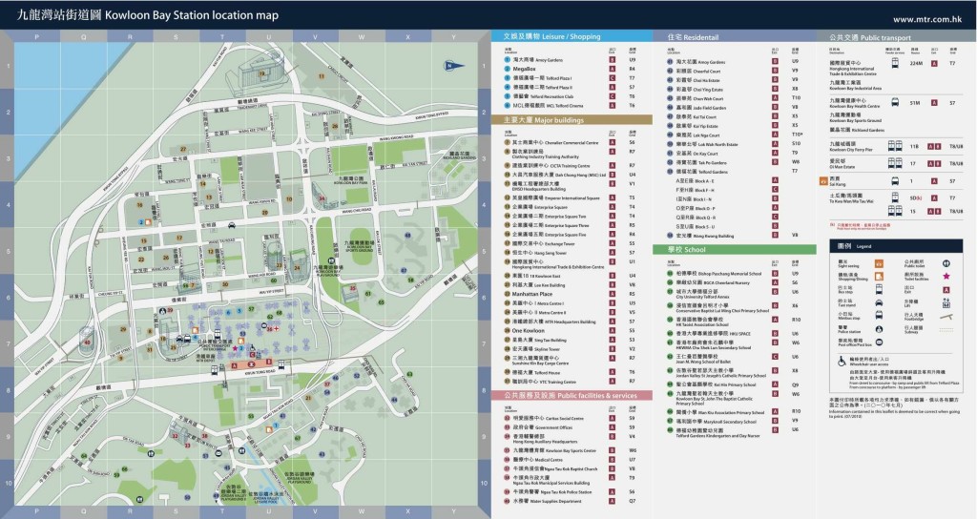Click the Kowloon Bay Sports Centre entry
Viewport: 977px width, 519px height.
point(554,450)
